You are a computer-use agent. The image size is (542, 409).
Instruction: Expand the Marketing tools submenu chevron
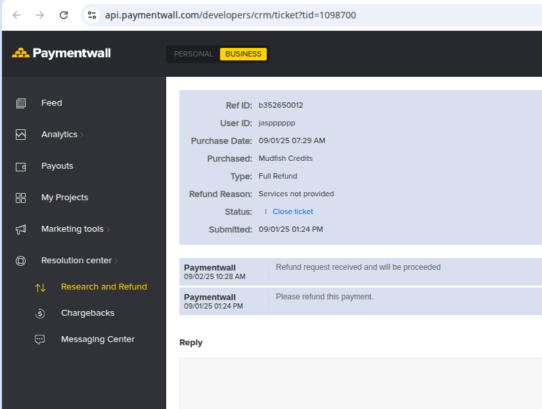coord(108,230)
